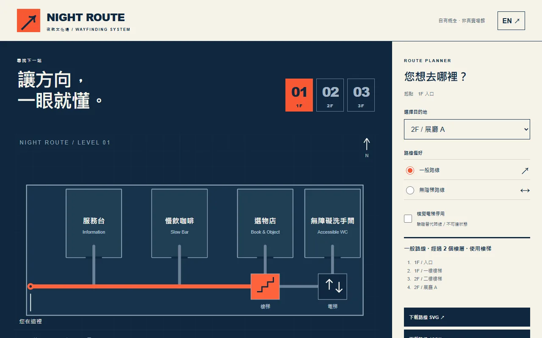
Task: Click the '您想去哪裡？' heading
Action: (436, 76)
